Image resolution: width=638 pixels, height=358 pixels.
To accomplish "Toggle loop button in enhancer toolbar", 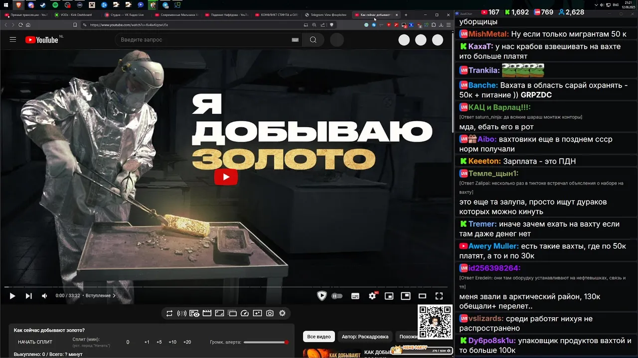I will pyautogui.click(x=169, y=313).
